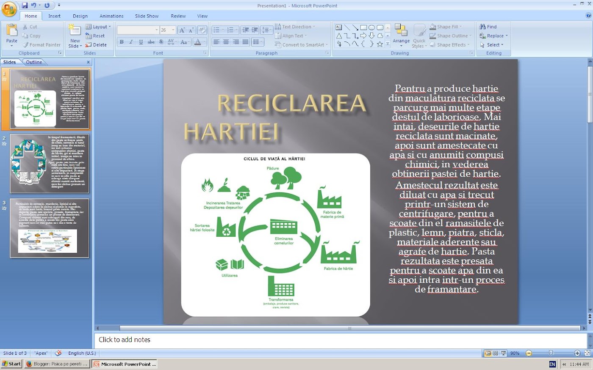Decrease the list indent level
Screen dimensions: 593x370
(245, 30)
